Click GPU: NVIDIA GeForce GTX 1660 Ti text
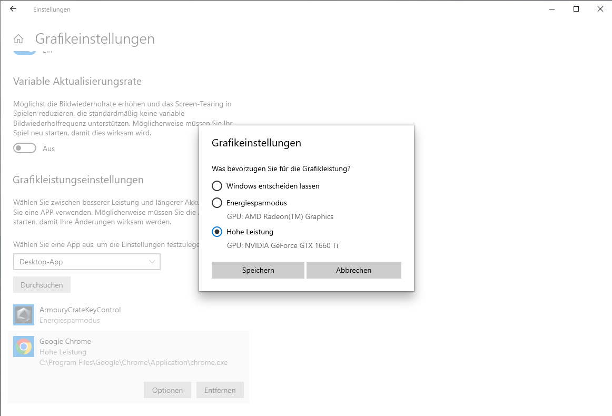 [283, 245]
